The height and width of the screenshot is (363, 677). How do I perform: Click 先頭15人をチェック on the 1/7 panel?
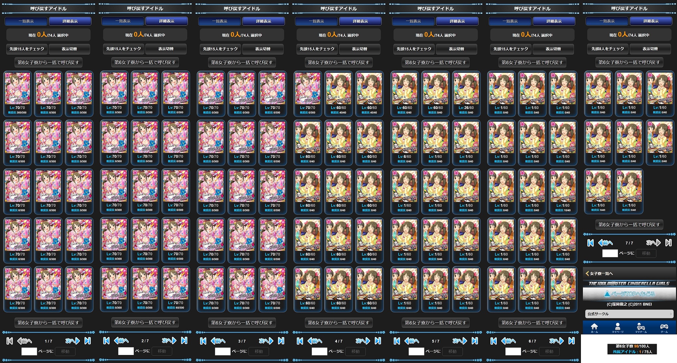pyautogui.click(x=27, y=49)
